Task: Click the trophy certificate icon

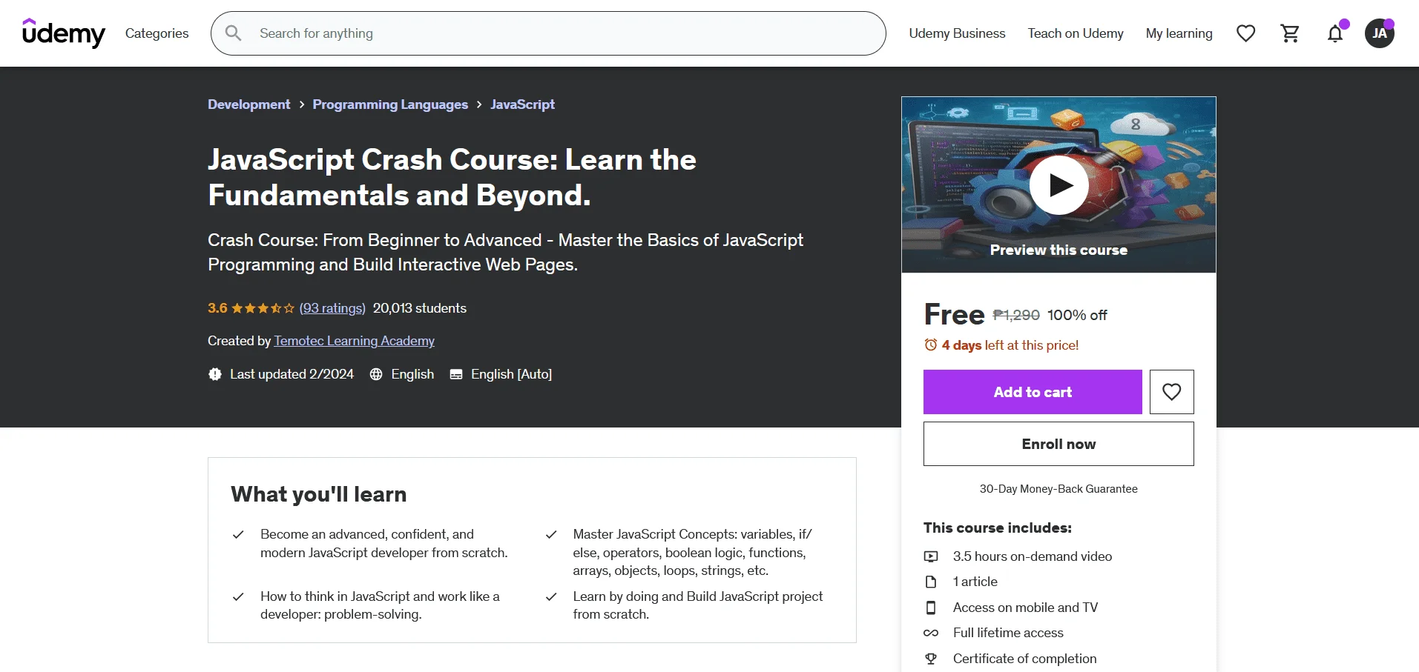Action: 931,659
